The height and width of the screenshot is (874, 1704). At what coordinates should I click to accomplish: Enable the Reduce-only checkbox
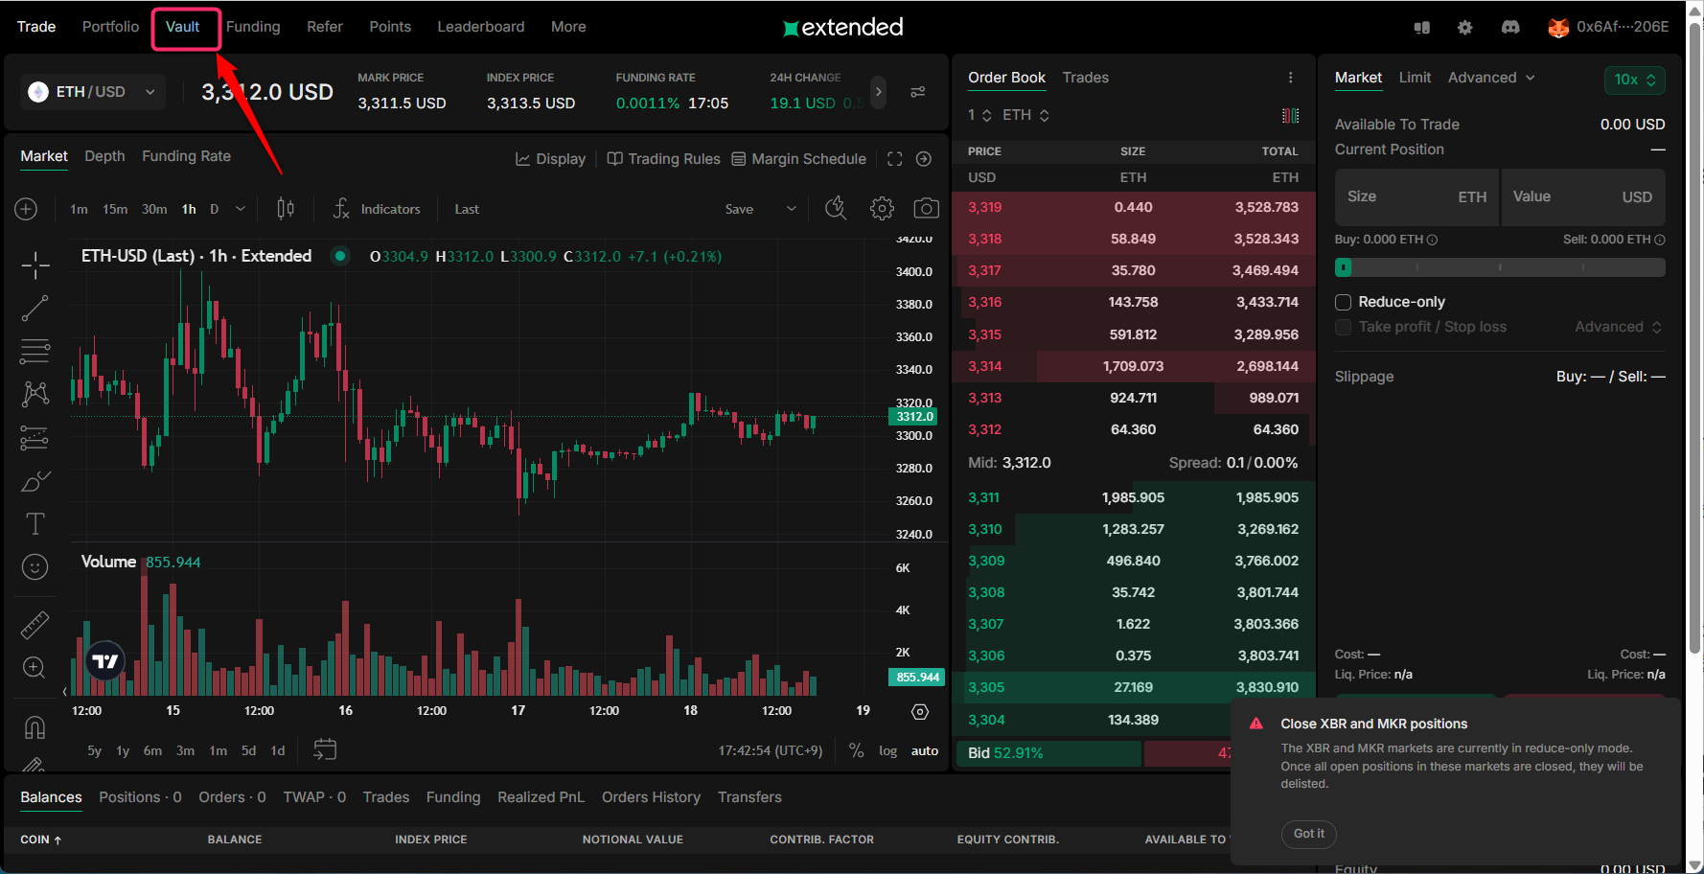(1344, 302)
